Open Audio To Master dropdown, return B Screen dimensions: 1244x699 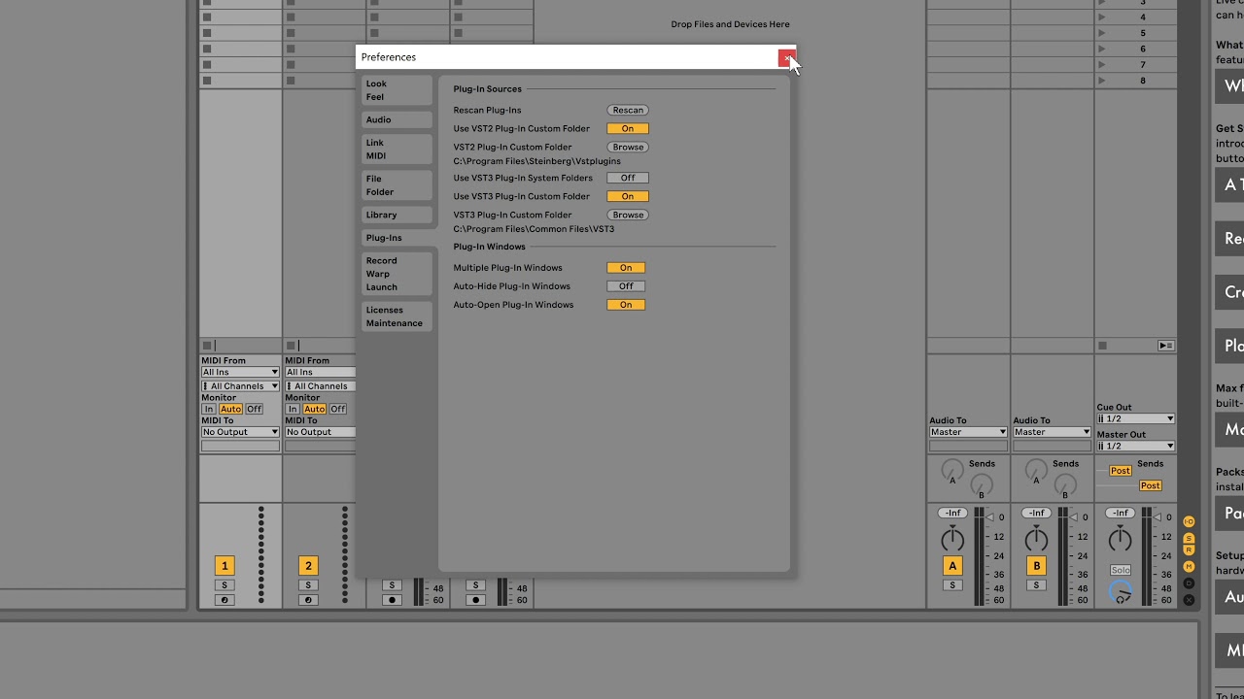point(1052,432)
